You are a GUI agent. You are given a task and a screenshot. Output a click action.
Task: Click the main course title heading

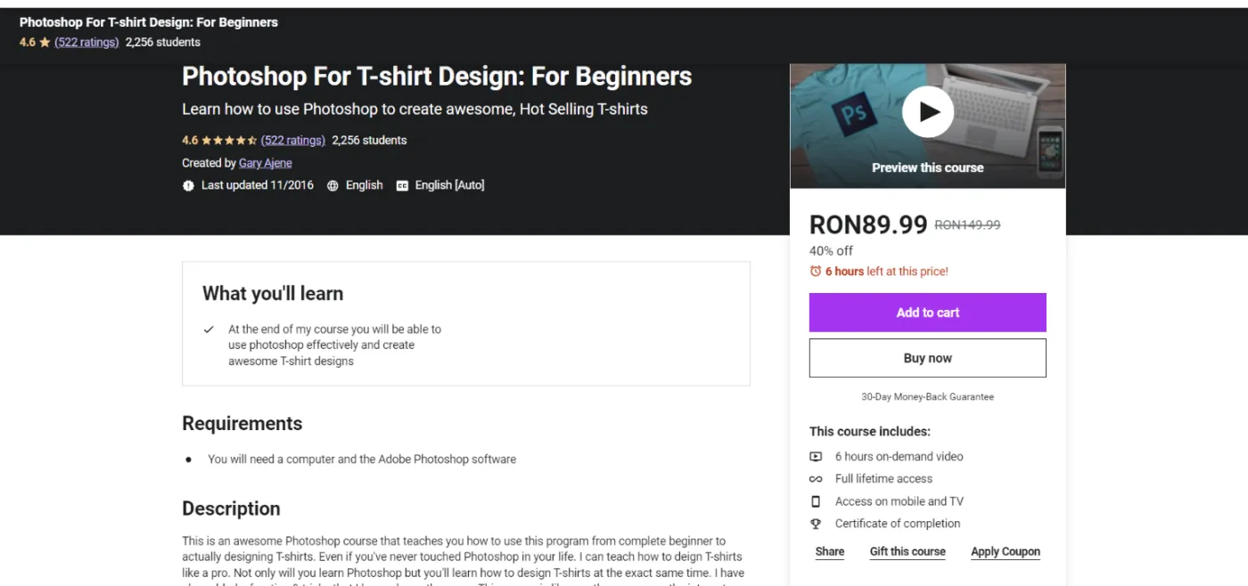(x=437, y=77)
